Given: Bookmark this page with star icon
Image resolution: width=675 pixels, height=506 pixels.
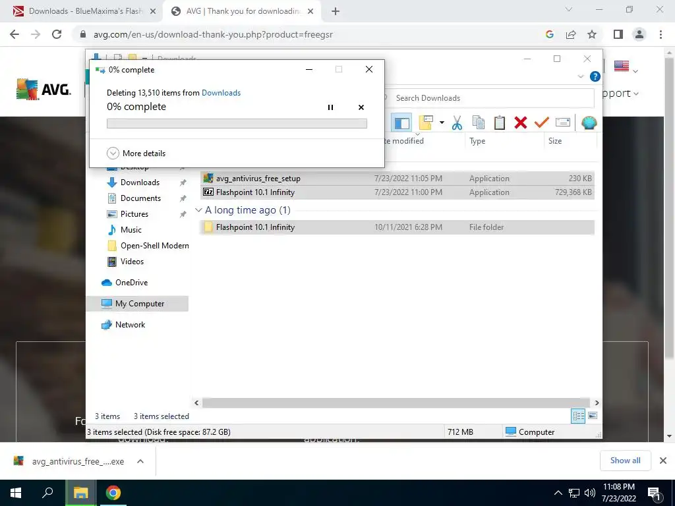Looking at the screenshot, I should pos(592,34).
